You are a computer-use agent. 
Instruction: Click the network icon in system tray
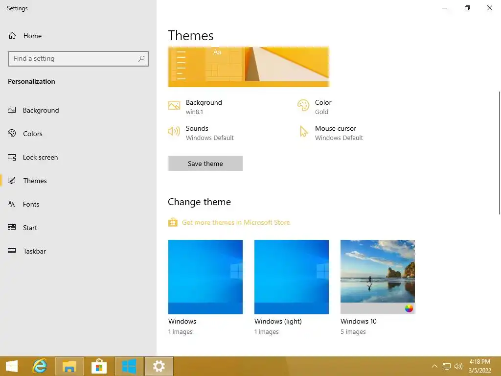point(446,366)
